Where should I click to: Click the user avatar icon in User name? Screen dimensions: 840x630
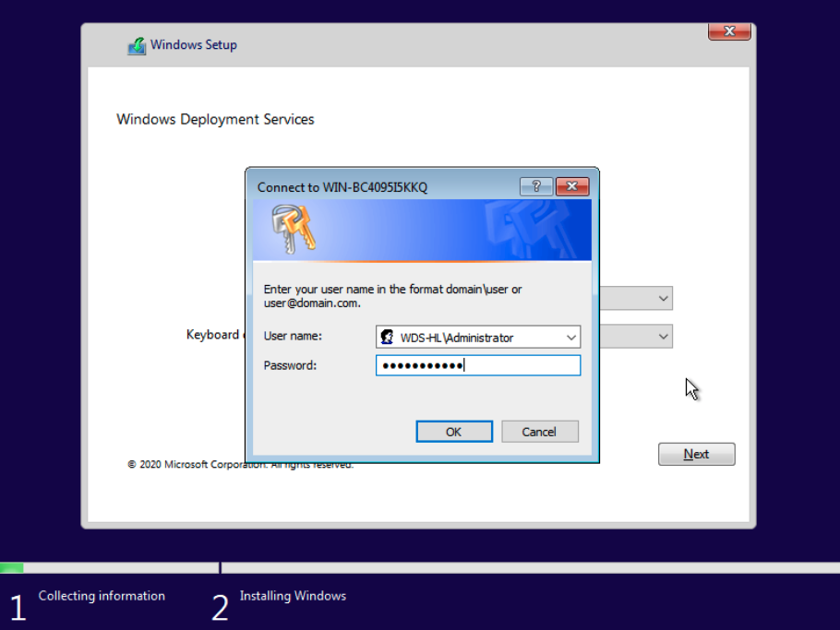click(x=387, y=338)
